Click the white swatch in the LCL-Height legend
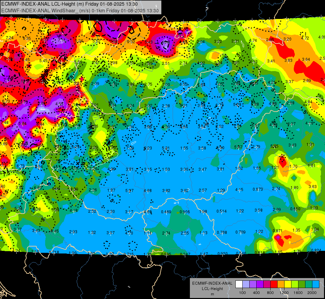325x299 pixels. [239, 284]
